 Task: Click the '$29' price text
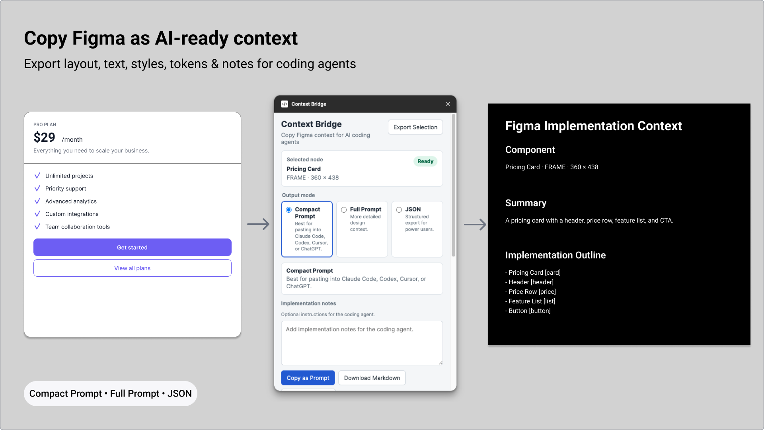coord(45,137)
